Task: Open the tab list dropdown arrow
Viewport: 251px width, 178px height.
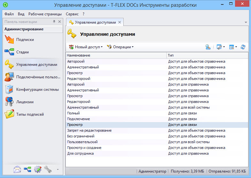Action: [x=246, y=22]
